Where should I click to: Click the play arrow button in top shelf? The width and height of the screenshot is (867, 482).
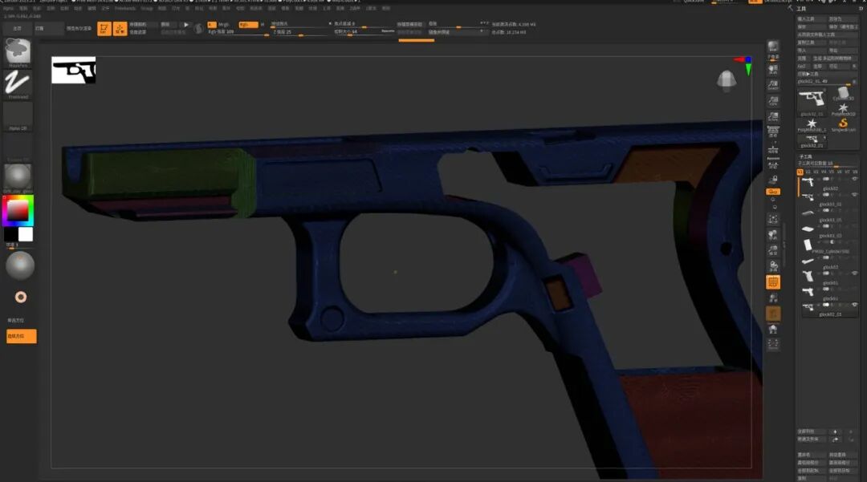185,25
